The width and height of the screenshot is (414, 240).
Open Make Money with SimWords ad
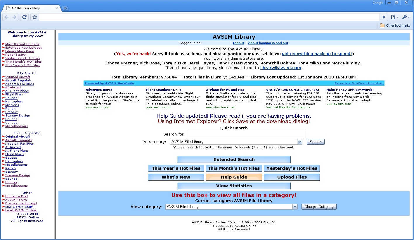[x=350, y=90]
